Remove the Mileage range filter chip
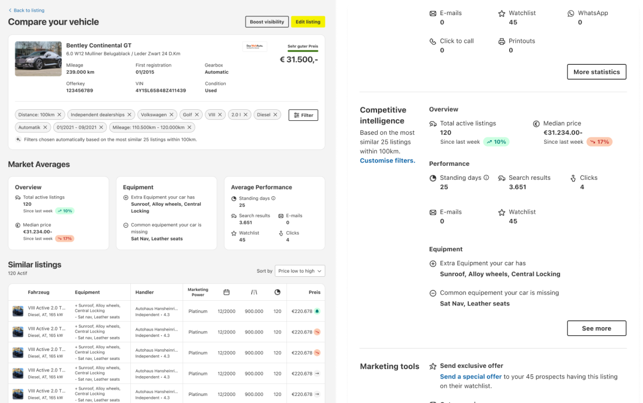643x403 pixels. point(189,127)
